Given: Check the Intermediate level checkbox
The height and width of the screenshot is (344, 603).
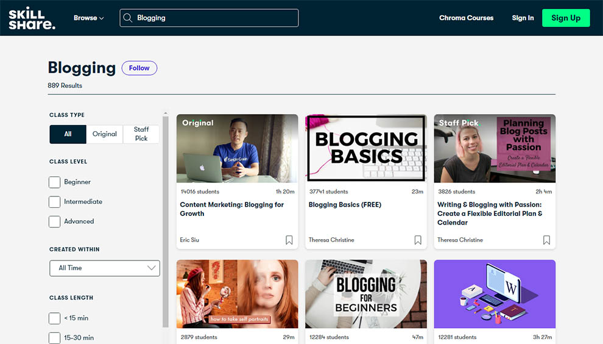Looking at the screenshot, I should (55, 202).
